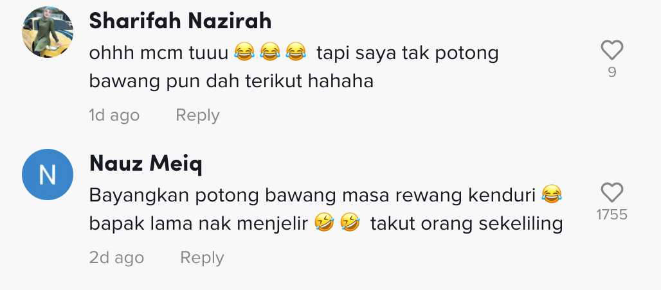661x290 pixels.
Task: Open the blue 'N' avatar of Nauz Meiq
Action: [48, 175]
